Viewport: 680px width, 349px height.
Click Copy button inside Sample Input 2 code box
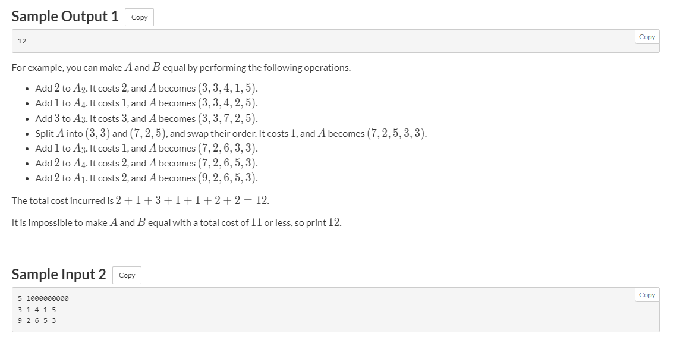click(x=647, y=295)
